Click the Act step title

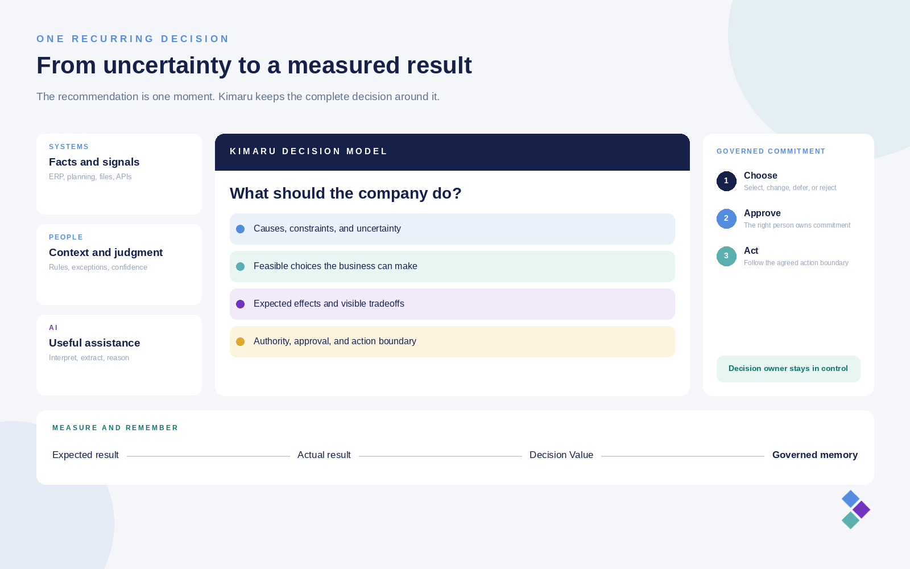(751, 251)
